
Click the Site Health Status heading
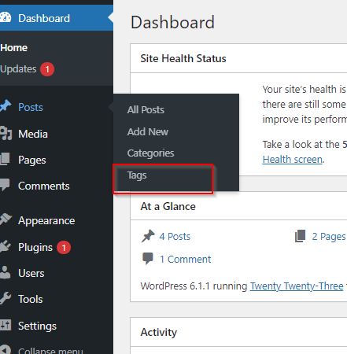pyautogui.click(x=183, y=58)
